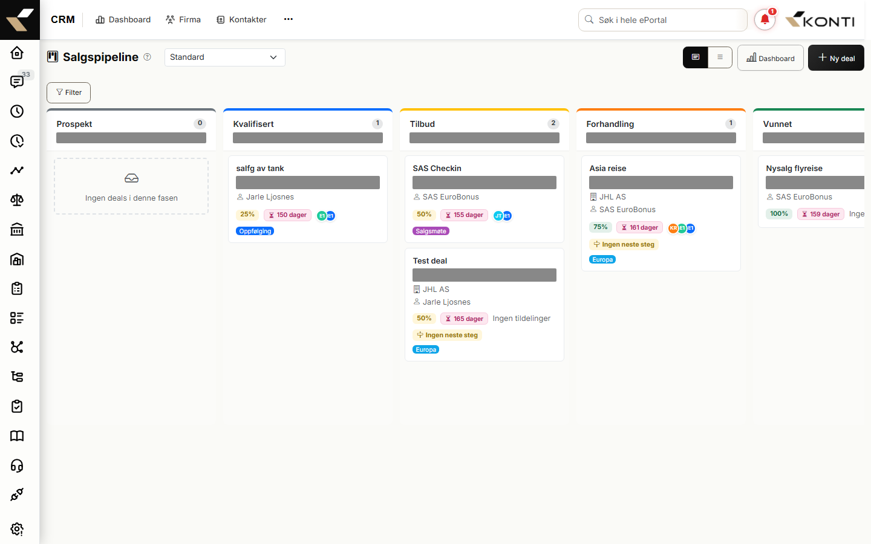Click the help icon beside Salgspipeline

pyautogui.click(x=147, y=57)
